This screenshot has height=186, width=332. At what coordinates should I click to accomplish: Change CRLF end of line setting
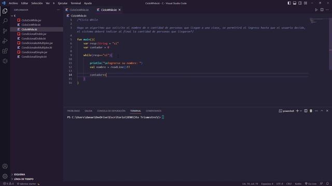click(289, 184)
